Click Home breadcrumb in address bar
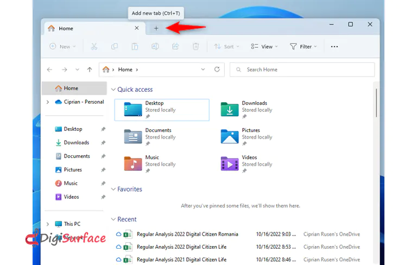The width and height of the screenshot is (417, 265). [x=125, y=70]
